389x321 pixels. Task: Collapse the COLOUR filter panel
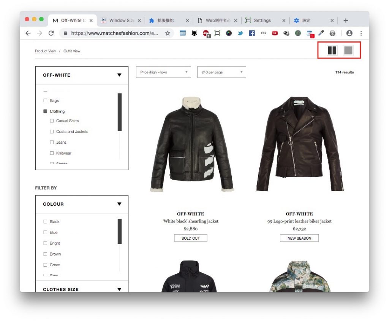click(x=119, y=204)
